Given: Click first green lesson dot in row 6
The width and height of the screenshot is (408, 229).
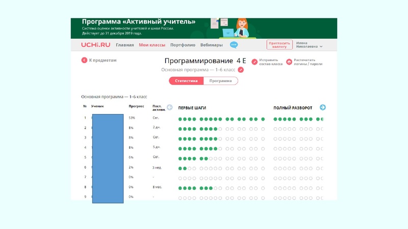Looking at the screenshot, I should click(x=180, y=168).
